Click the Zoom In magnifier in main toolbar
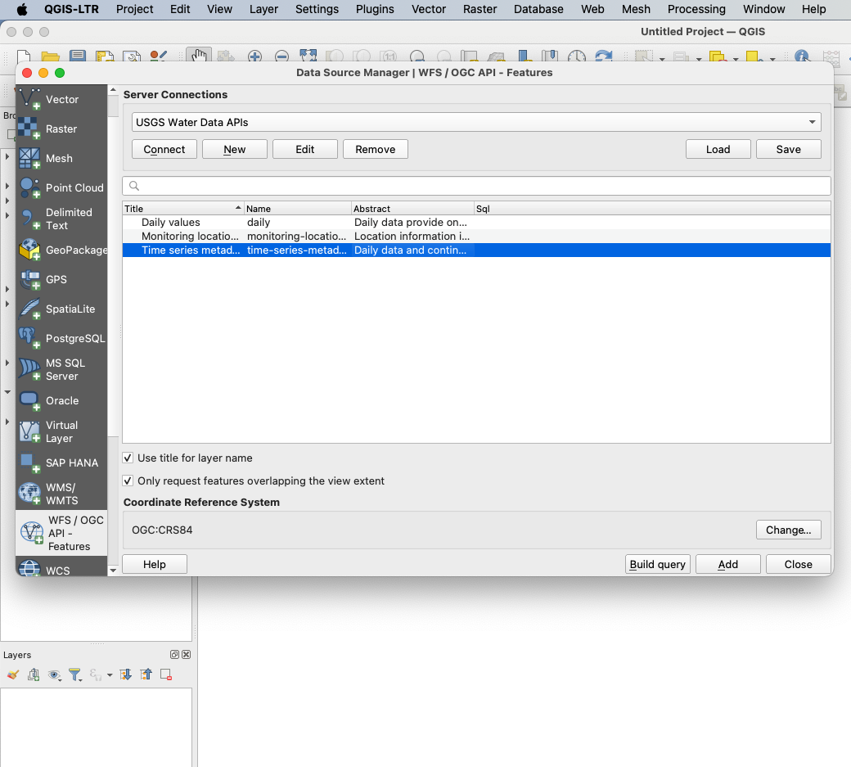This screenshot has height=767, width=851. click(254, 56)
